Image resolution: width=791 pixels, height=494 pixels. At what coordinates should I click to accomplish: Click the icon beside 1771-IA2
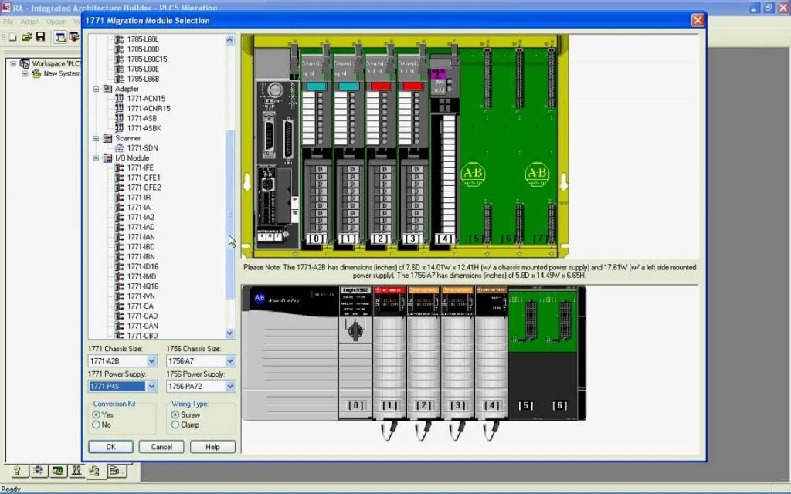pos(120,217)
